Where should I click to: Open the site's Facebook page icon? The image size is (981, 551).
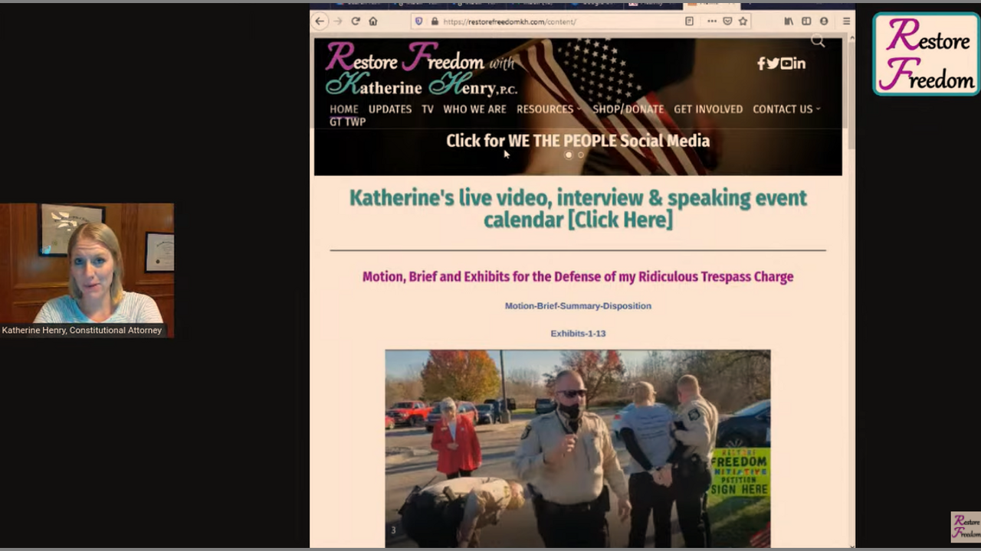point(761,64)
